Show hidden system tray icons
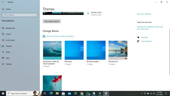Screen dimensions: 170x96 (x=142, y=93)
